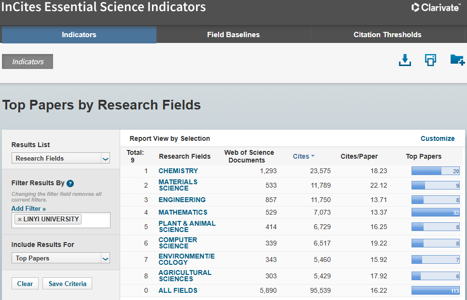Click Materials Science cites/paper value 22.12
The width and height of the screenshot is (467, 300).
click(379, 185)
